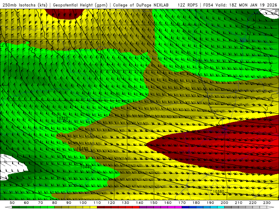The width and height of the screenshot is (279, 209).
Task: Click the 220 value on the color scale
Action: click(x=252, y=203)
